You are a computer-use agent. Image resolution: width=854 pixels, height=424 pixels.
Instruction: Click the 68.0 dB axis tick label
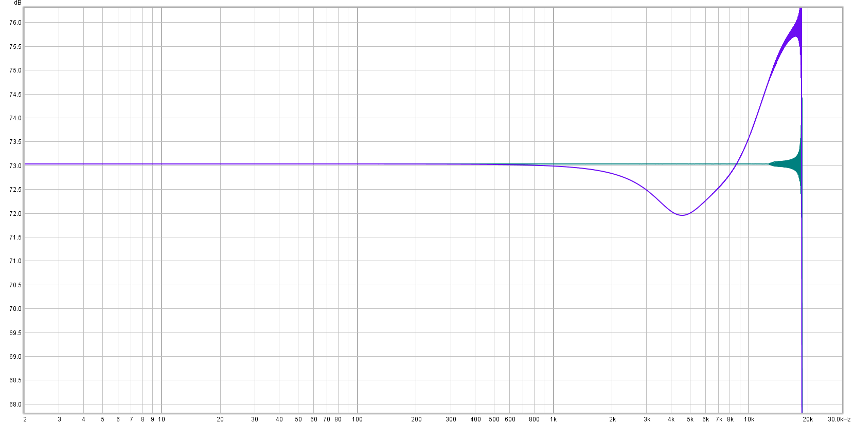pyautogui.click(x=15, y=404)
